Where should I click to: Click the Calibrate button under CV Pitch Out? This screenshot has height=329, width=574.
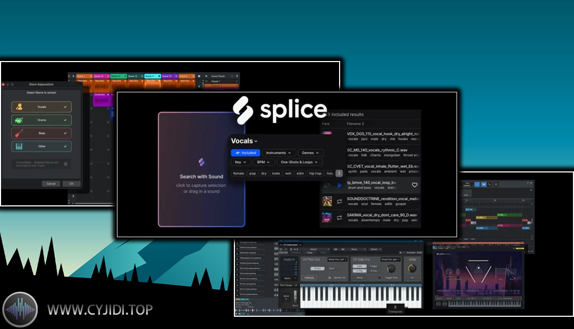309,278
